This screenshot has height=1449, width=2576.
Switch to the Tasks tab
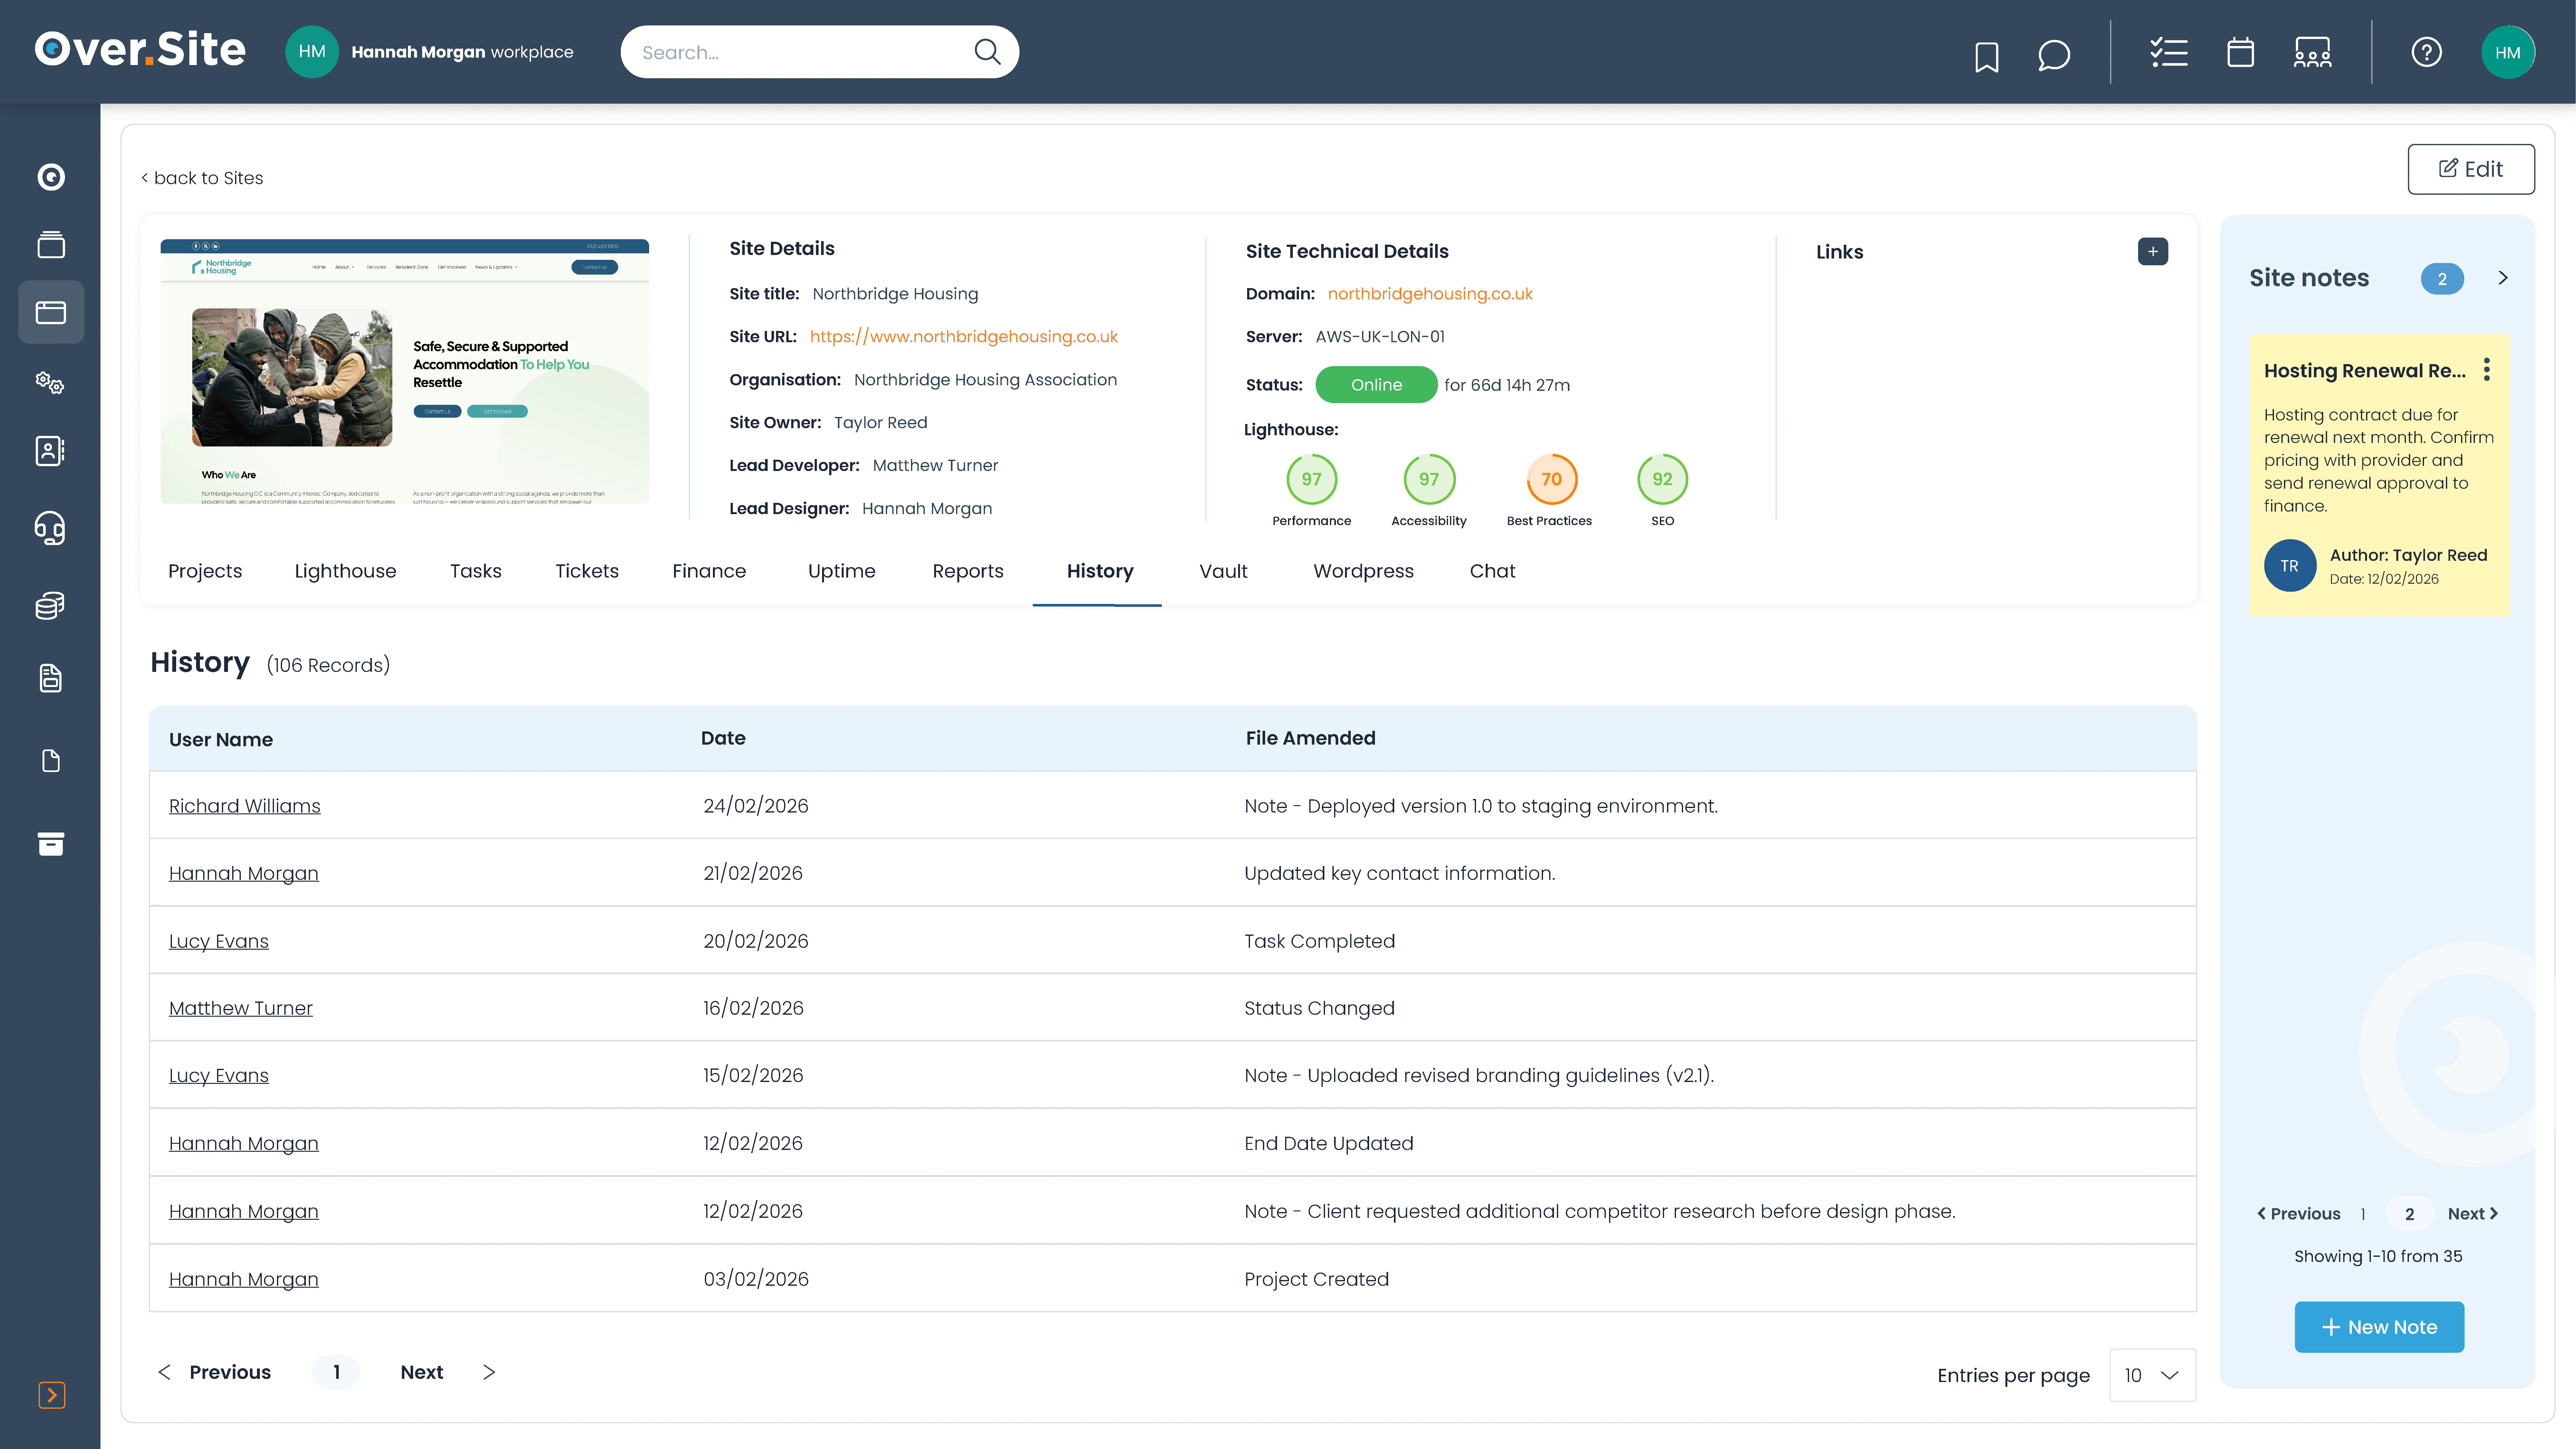(476, 571)
